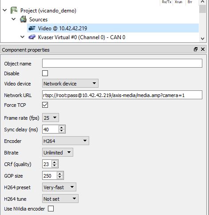Open the H264 preset dropdown
Image resolution: width=209 pixels, height=215 pixels.
click(59, 187)
